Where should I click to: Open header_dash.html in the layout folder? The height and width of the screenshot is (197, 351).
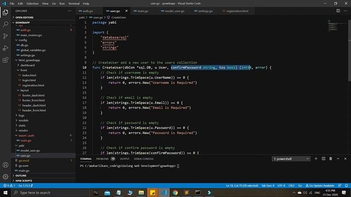coord(34,105)
